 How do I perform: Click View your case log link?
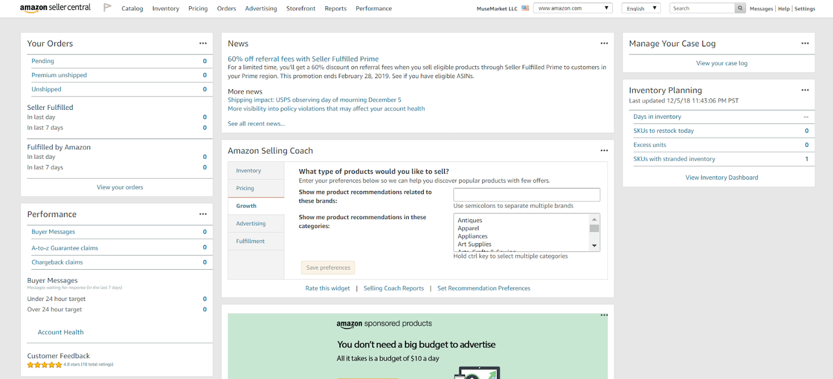(722, 63)
